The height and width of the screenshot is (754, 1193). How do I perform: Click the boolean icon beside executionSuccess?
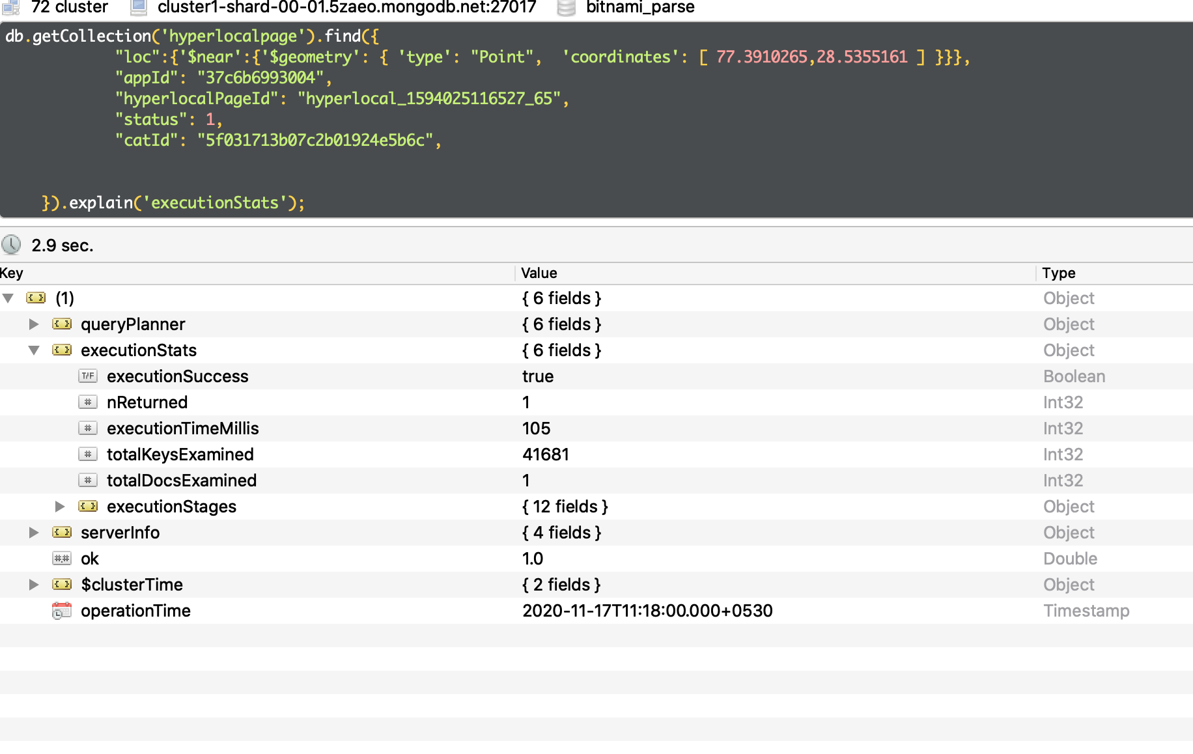pyautogui.click(x=88, y=376)
